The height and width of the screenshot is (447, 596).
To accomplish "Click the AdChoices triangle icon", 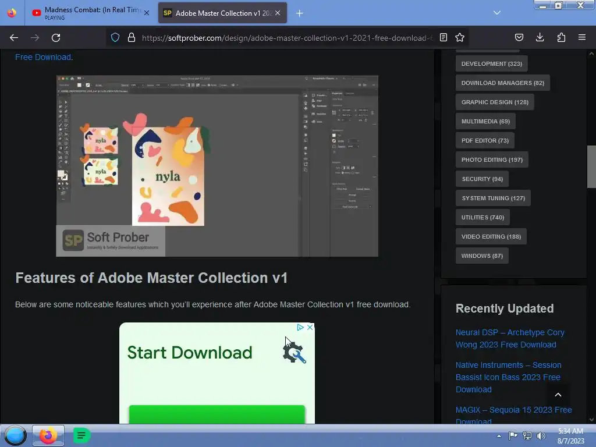I will coord(300,327).
